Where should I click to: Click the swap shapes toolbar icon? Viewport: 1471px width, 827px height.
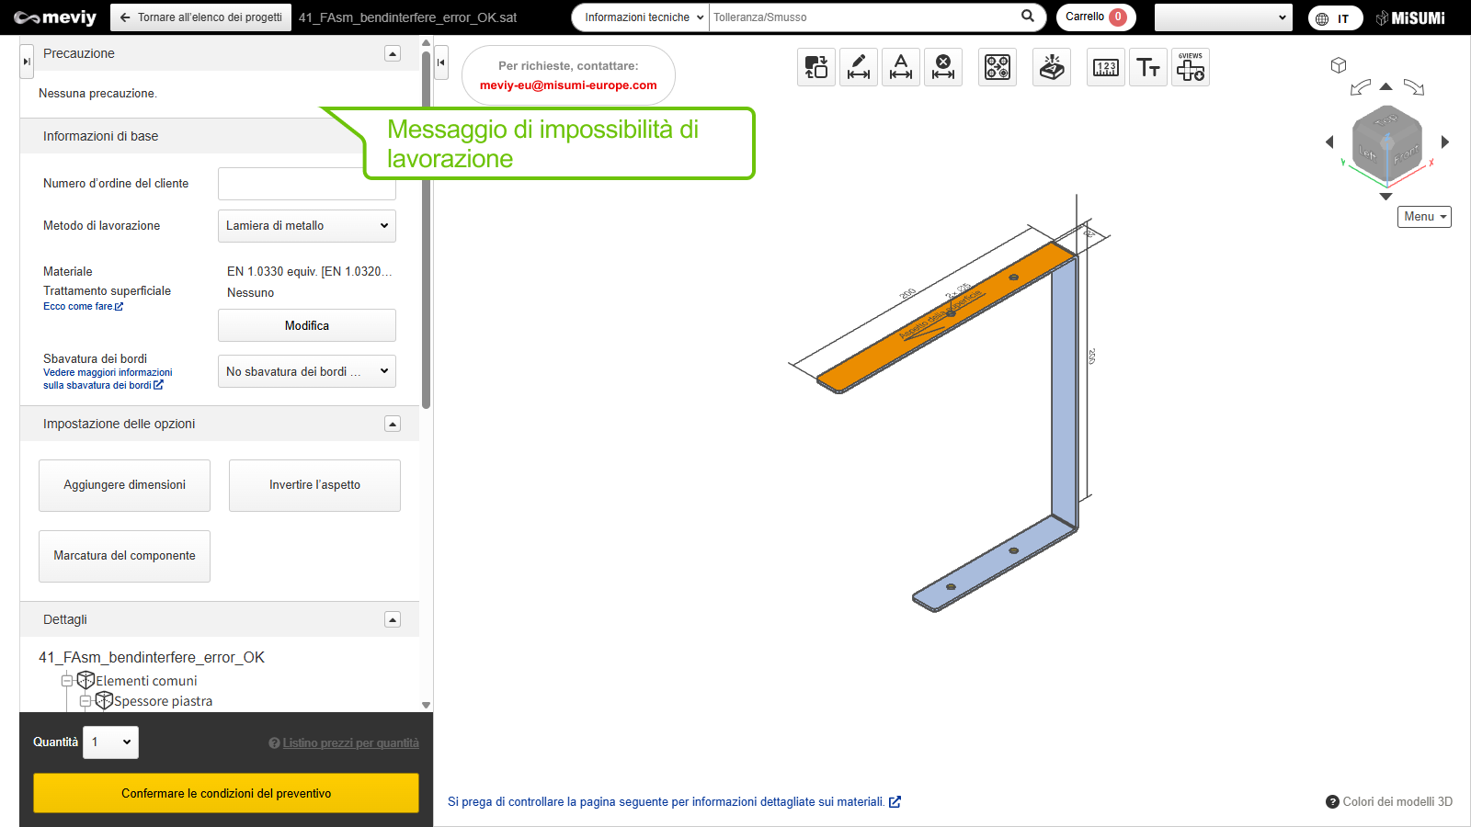pos(816,67)
